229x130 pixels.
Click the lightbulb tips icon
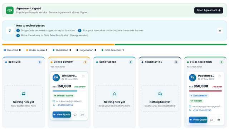(10, 30)
